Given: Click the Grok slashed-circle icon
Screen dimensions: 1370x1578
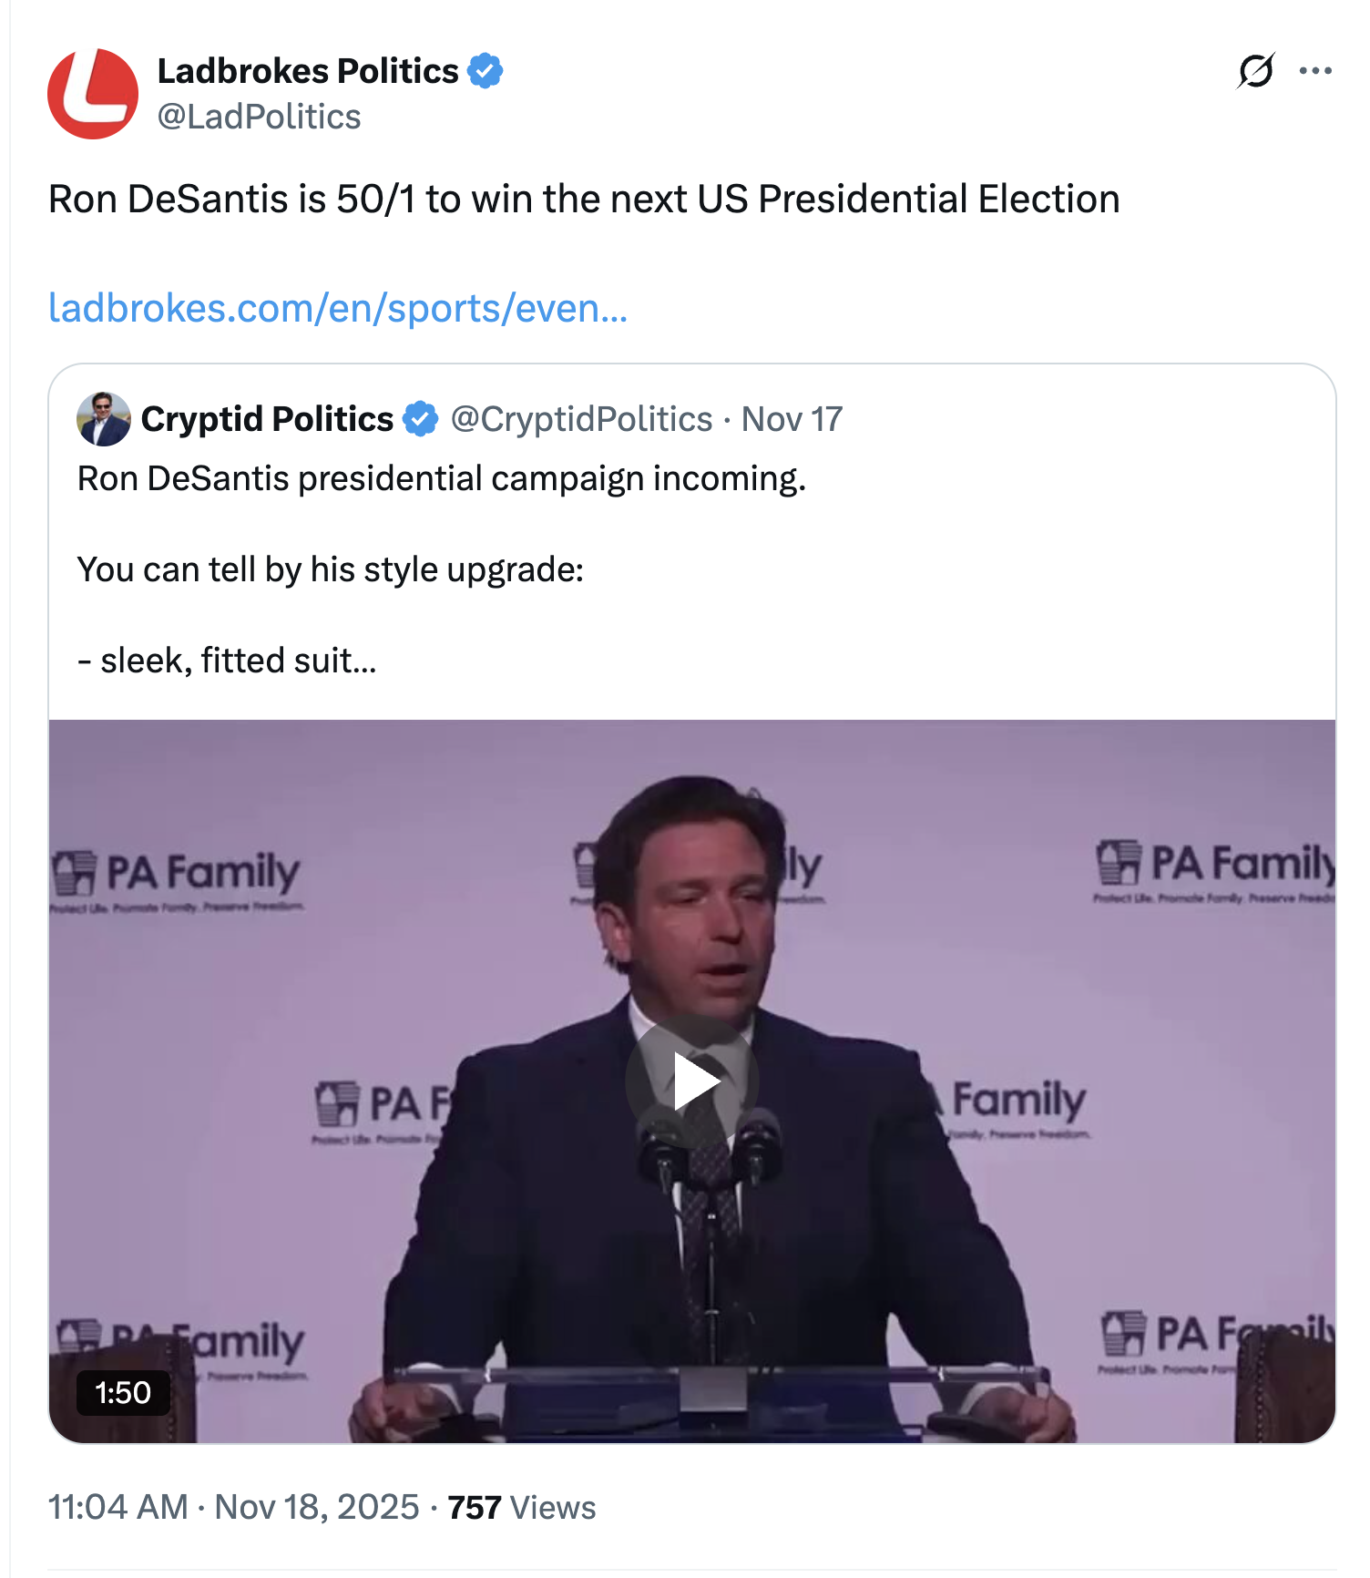Looking at the screenshot, I should coord(1255,71).
